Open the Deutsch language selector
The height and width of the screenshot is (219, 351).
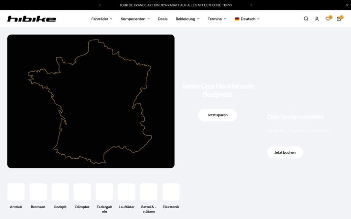click(x=247, y=19)
